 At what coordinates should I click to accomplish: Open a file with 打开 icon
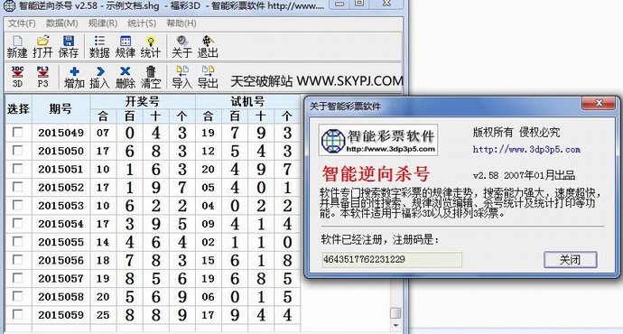pos(42,46)
